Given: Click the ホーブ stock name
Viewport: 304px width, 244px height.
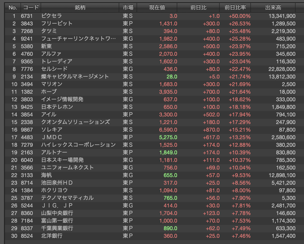Looking at the screenshot, I should tap(49, 92).
